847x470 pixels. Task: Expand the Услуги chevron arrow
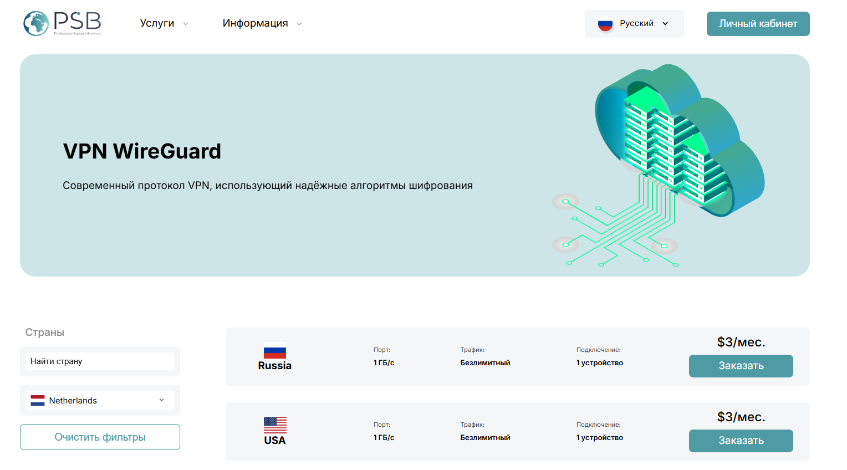tap(186, 24)
